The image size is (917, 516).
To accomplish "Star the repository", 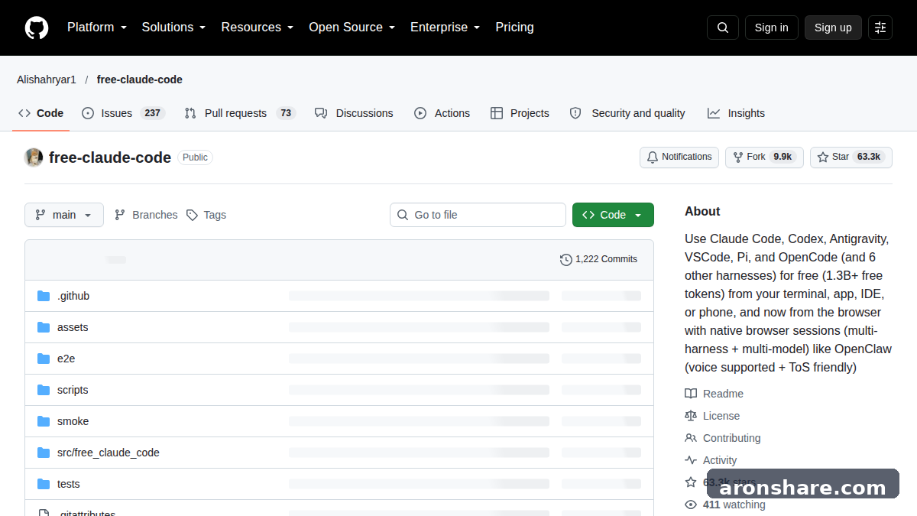I will (851, 157).
